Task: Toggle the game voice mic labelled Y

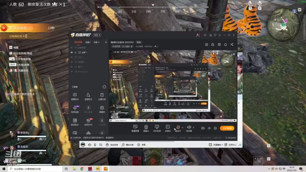Action: 260,5
